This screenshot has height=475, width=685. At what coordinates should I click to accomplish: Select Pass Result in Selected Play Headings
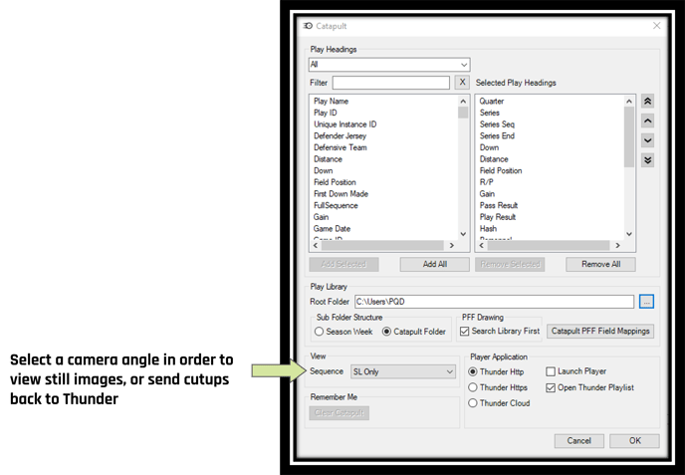[499, 205]
